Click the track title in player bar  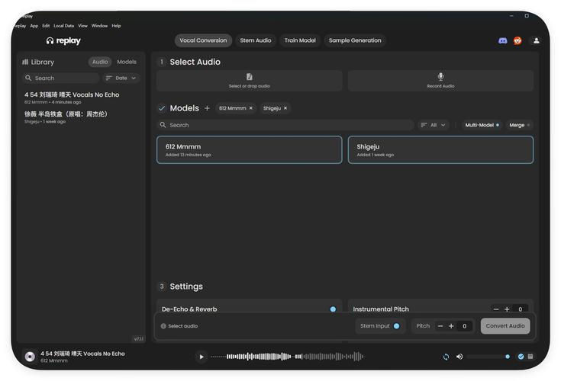point(82,354)
